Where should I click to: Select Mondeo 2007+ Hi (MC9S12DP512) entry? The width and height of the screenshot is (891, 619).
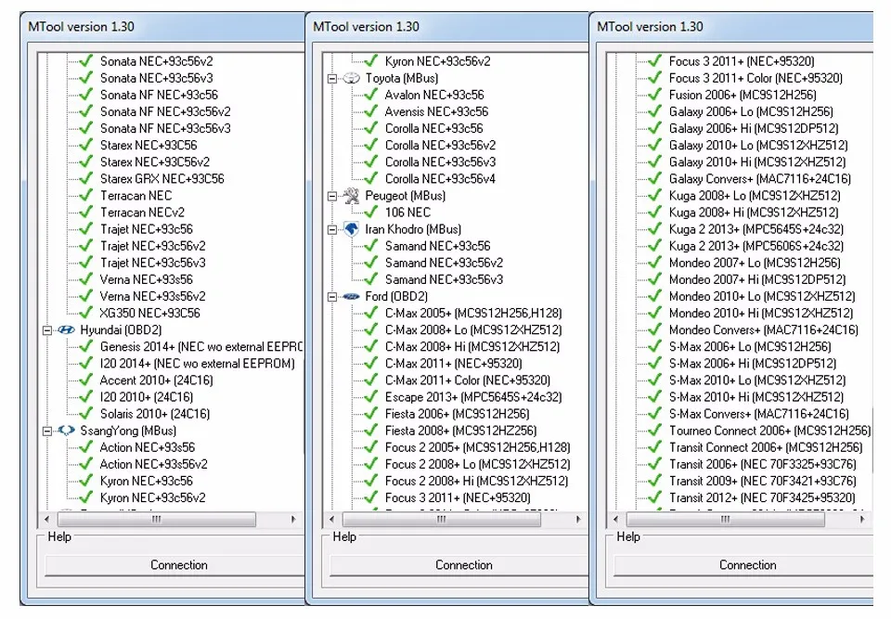coord(757,279)
